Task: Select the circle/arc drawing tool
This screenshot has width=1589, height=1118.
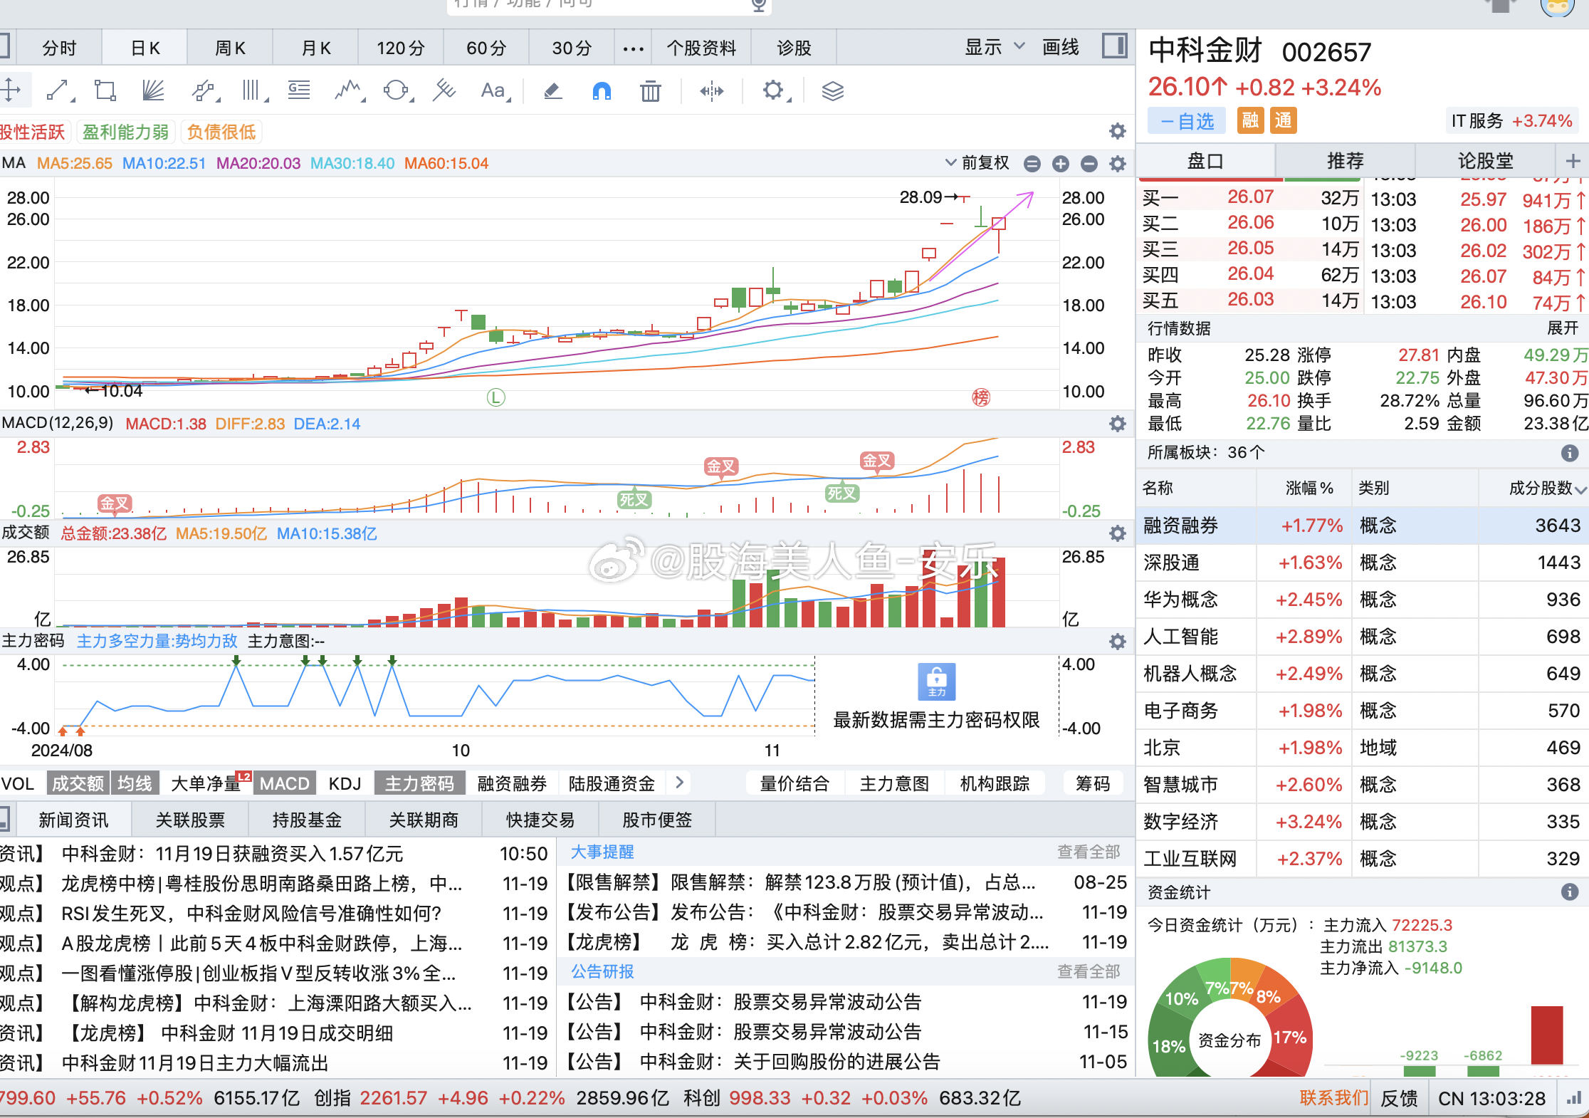Action: pyautogui.click(x=397, y=90)
